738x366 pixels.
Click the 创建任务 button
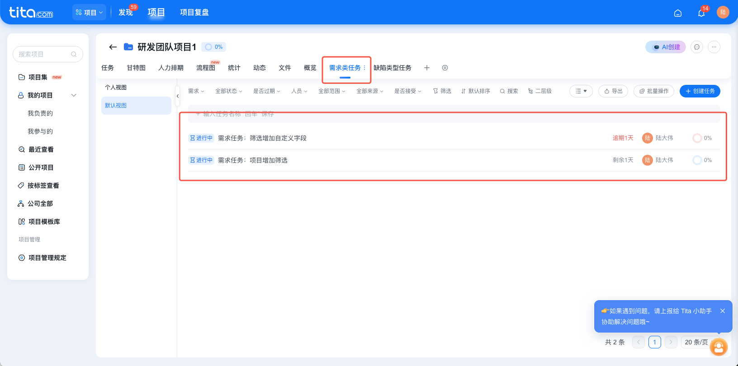(700, 91)
